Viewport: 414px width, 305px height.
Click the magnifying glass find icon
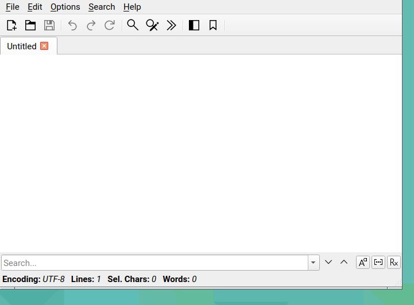133,25
